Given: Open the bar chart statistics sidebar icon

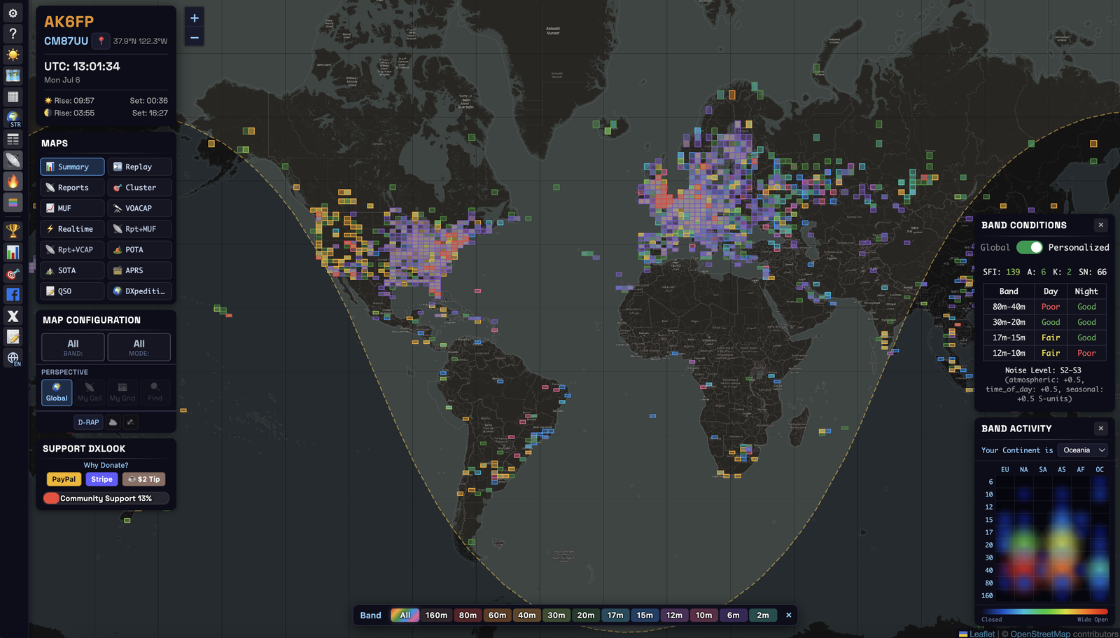Looking at the screenshot, I should pos(13,252).
